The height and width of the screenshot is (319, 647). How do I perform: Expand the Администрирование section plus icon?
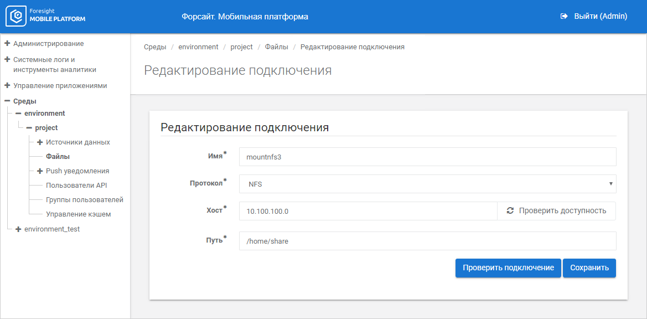pos(7,43)
